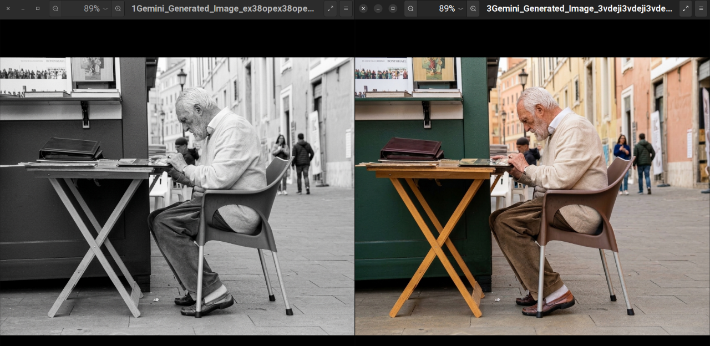The height and width of the screenshot is (346, 710).
Task: Maximize the color image window
Action: pyautogui.click(x=393, y=9)
